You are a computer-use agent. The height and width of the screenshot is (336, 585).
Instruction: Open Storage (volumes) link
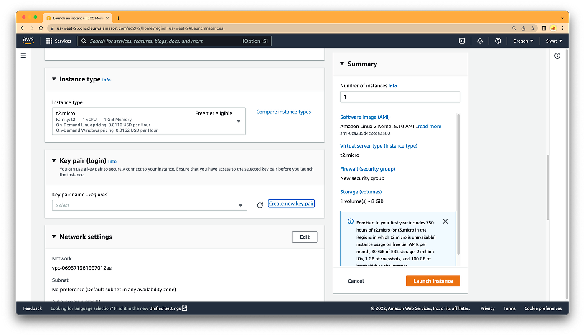point(361,192)
